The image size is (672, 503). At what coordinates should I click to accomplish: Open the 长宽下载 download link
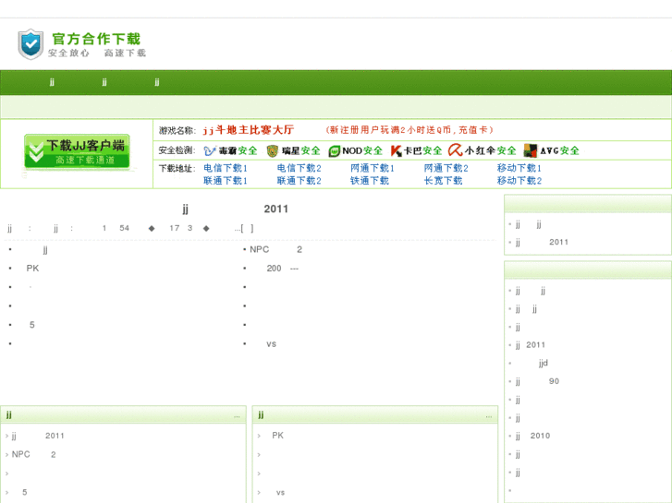[443, 181]
